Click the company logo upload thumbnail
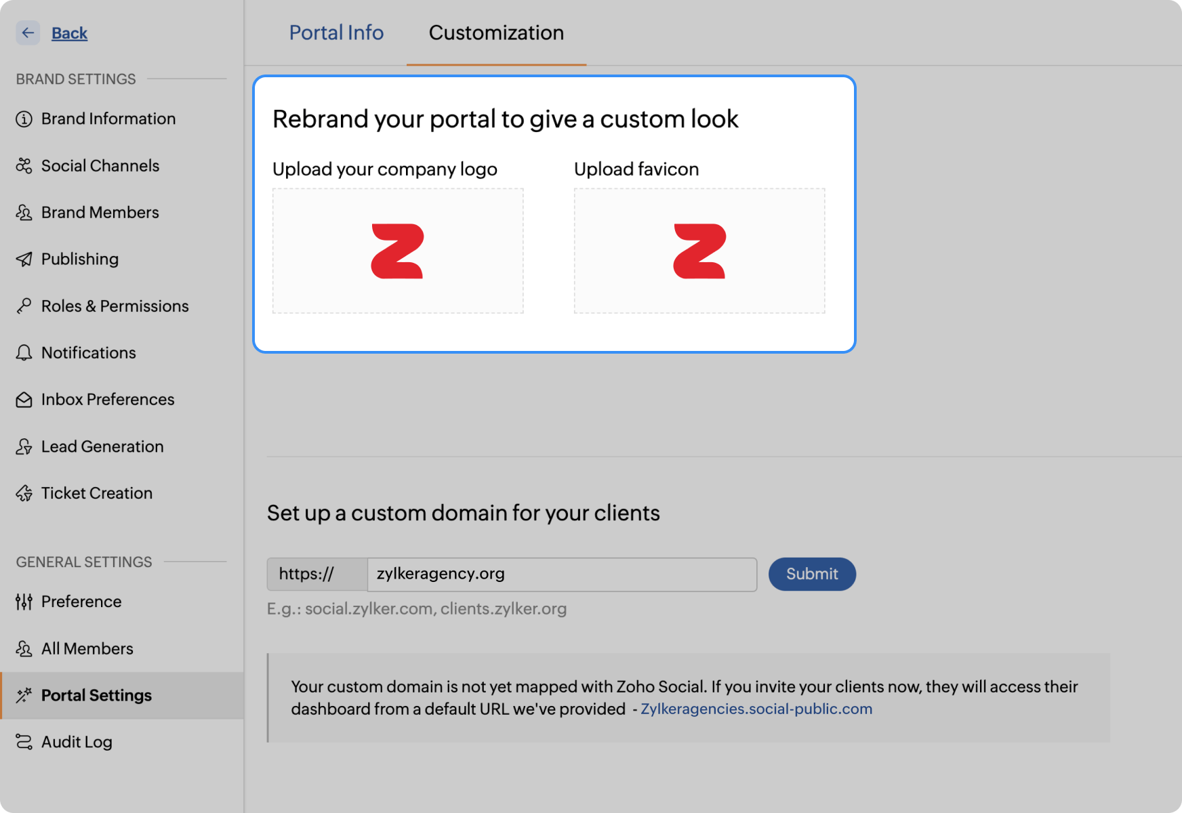The height and width of the screenshot is (813, 1182). point(398,251)
